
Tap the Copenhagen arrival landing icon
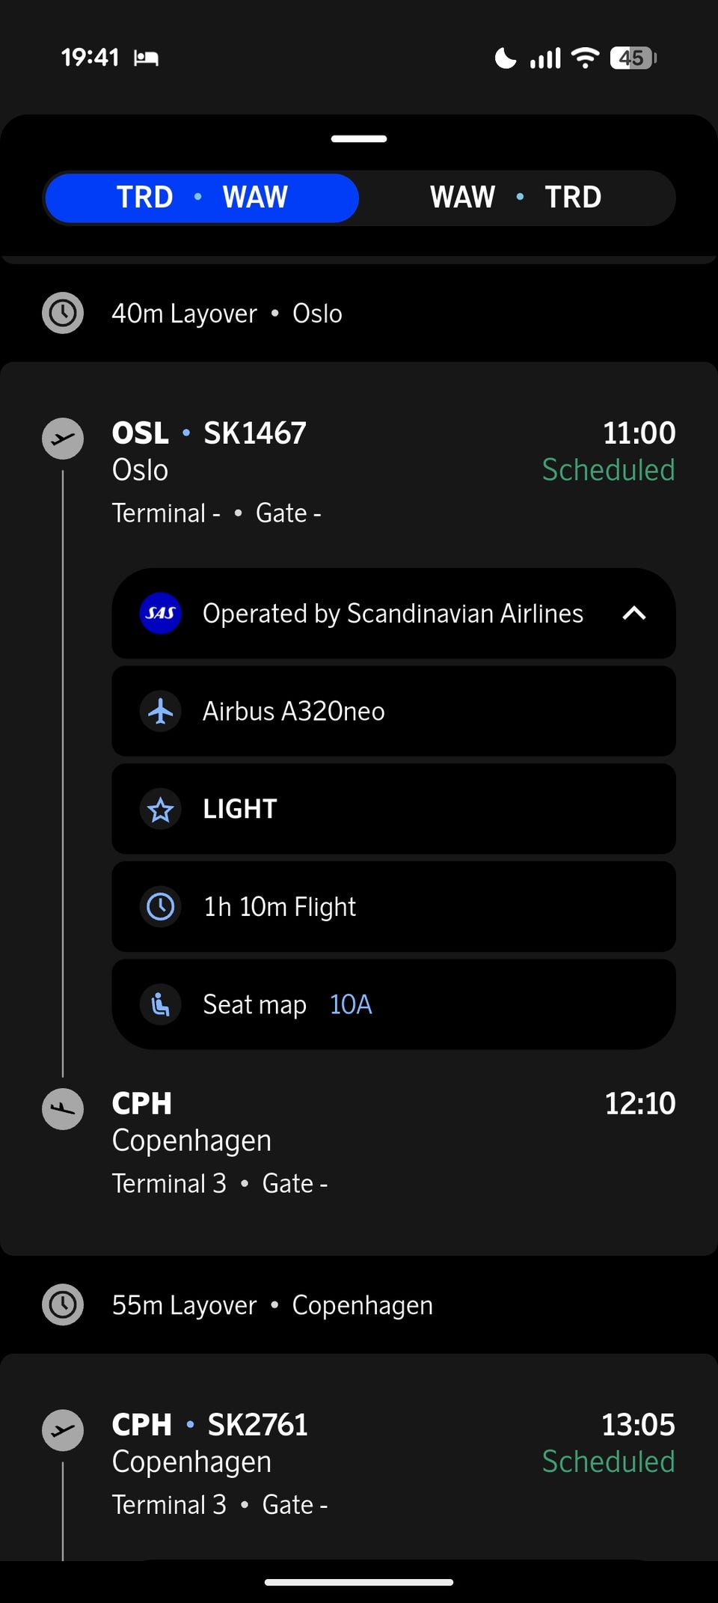pos(63,1109)
